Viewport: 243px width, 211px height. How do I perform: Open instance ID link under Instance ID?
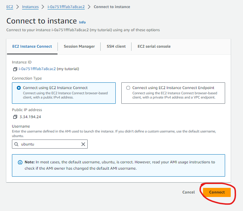(x=37, y=69)
